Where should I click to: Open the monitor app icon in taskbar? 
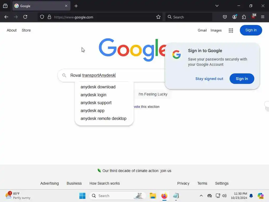tap(176, 196)
